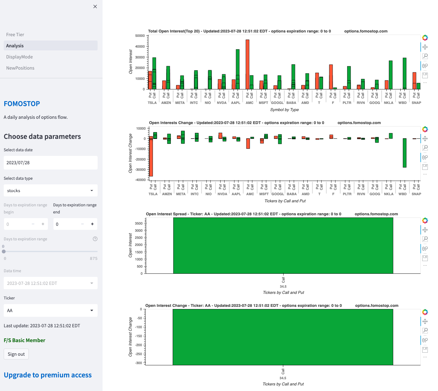Image resolution: width=438 pixels, height=391 pixels.
Task: Click the Days to expiration range slider handle
Action: (x=4, y=251)
